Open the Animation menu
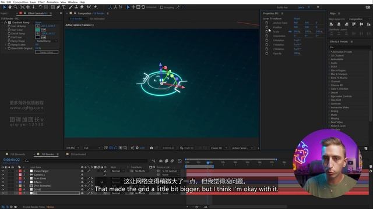The width and height of the screenshot is (373, 209). [52, 2]
